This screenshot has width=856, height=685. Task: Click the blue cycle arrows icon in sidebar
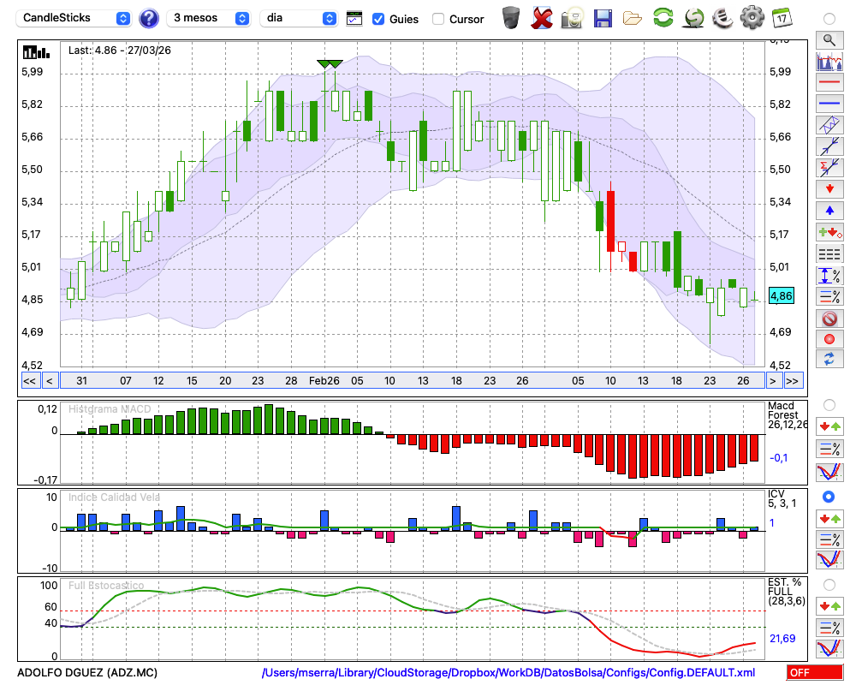click(x=829, y=359)
